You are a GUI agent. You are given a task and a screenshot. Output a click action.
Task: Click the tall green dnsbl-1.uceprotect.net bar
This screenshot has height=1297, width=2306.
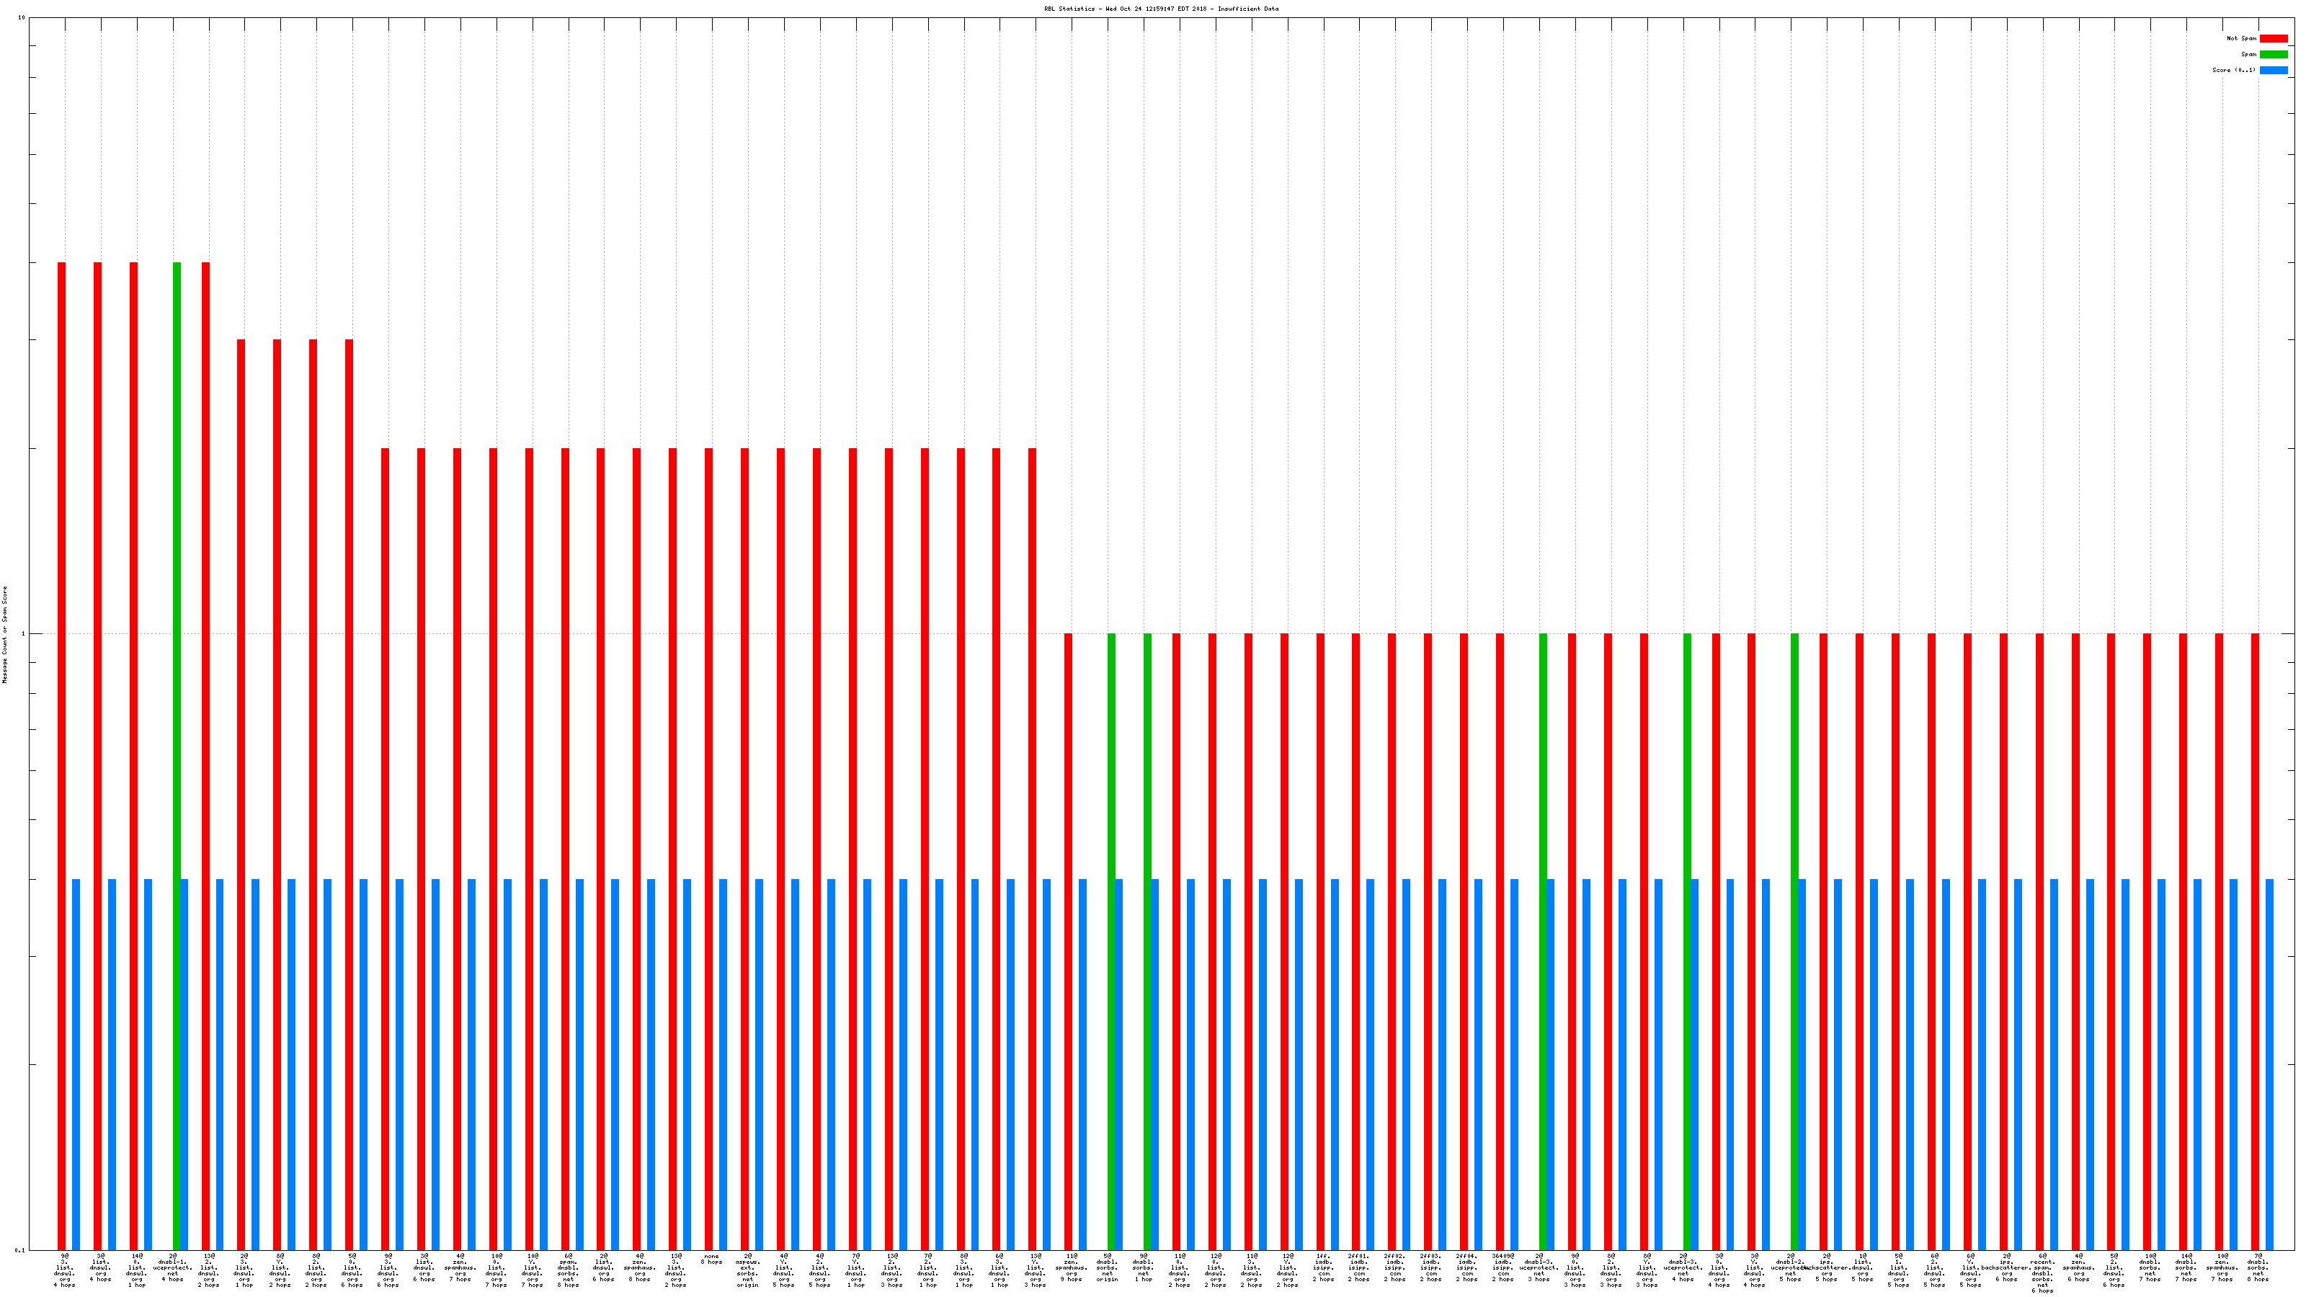tap(177, 573)
